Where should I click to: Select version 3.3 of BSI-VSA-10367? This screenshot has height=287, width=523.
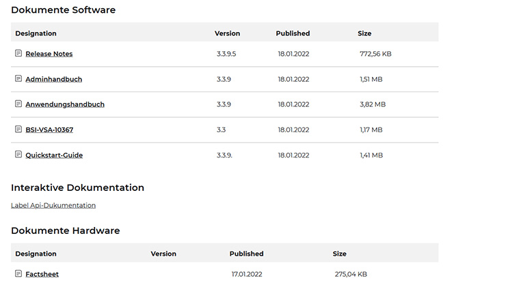[221, 130]
